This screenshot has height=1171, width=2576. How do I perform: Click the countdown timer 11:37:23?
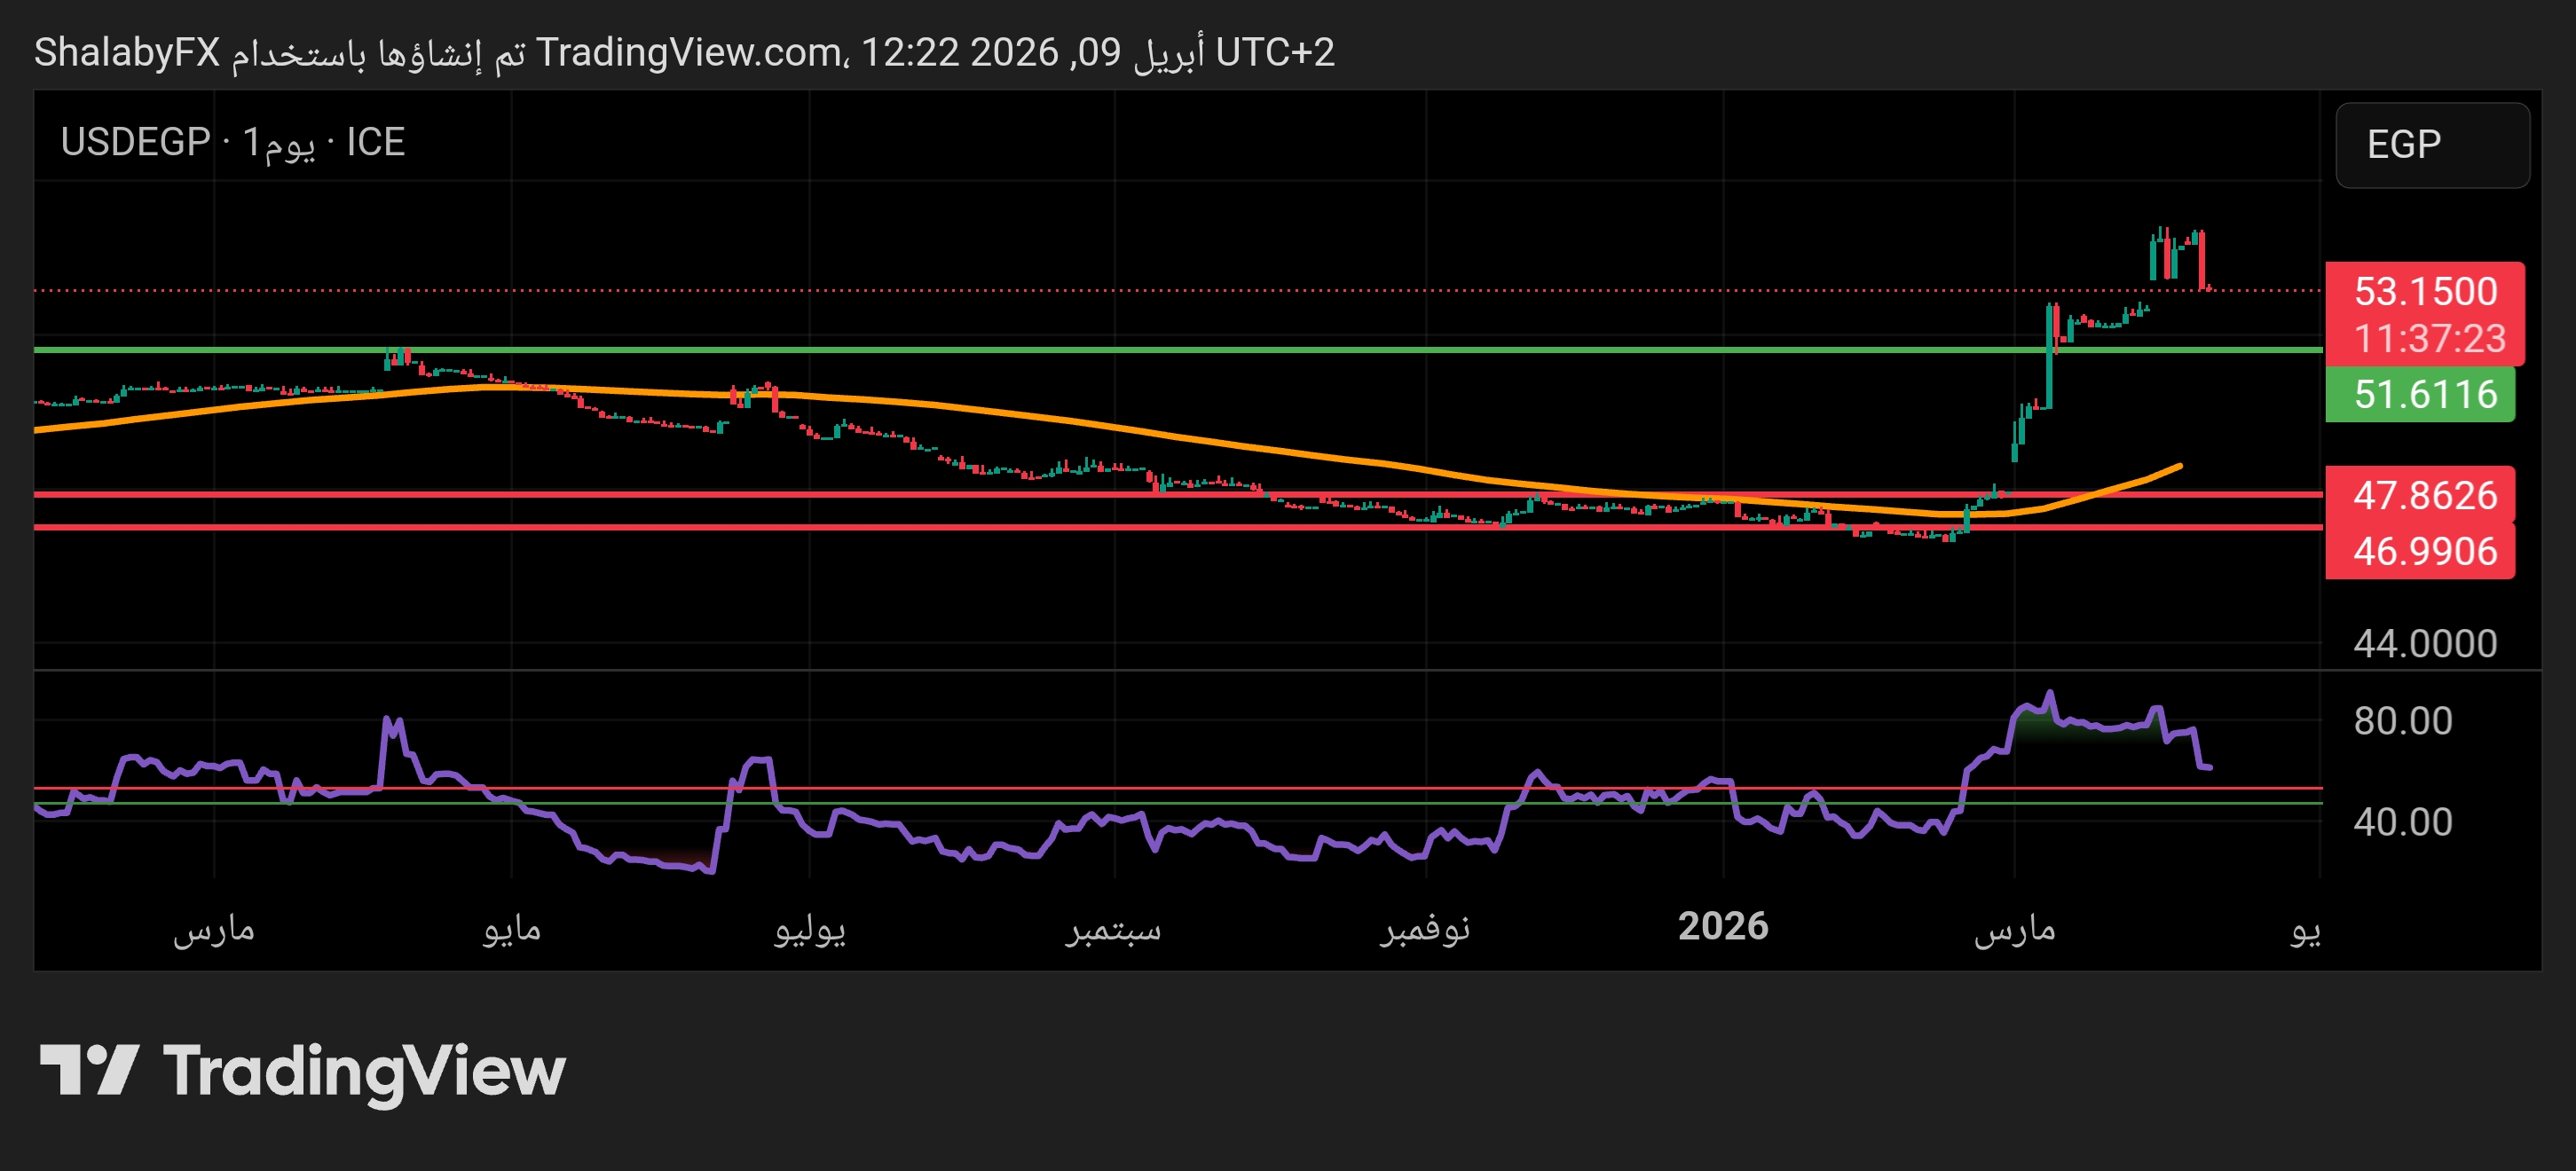point(2428,338)
